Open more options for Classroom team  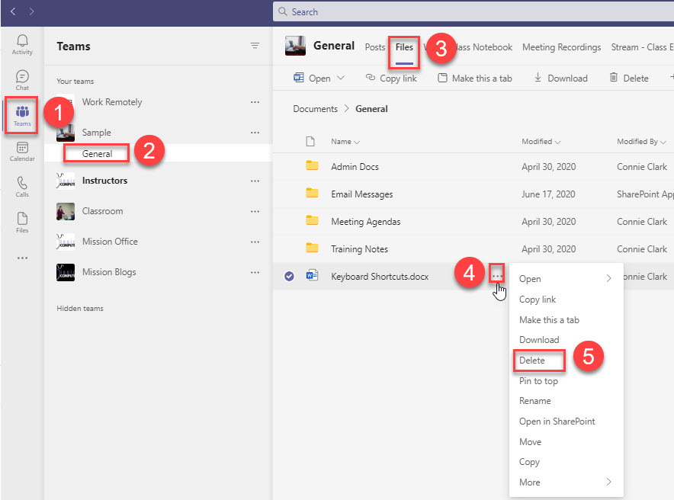point(255,211)
